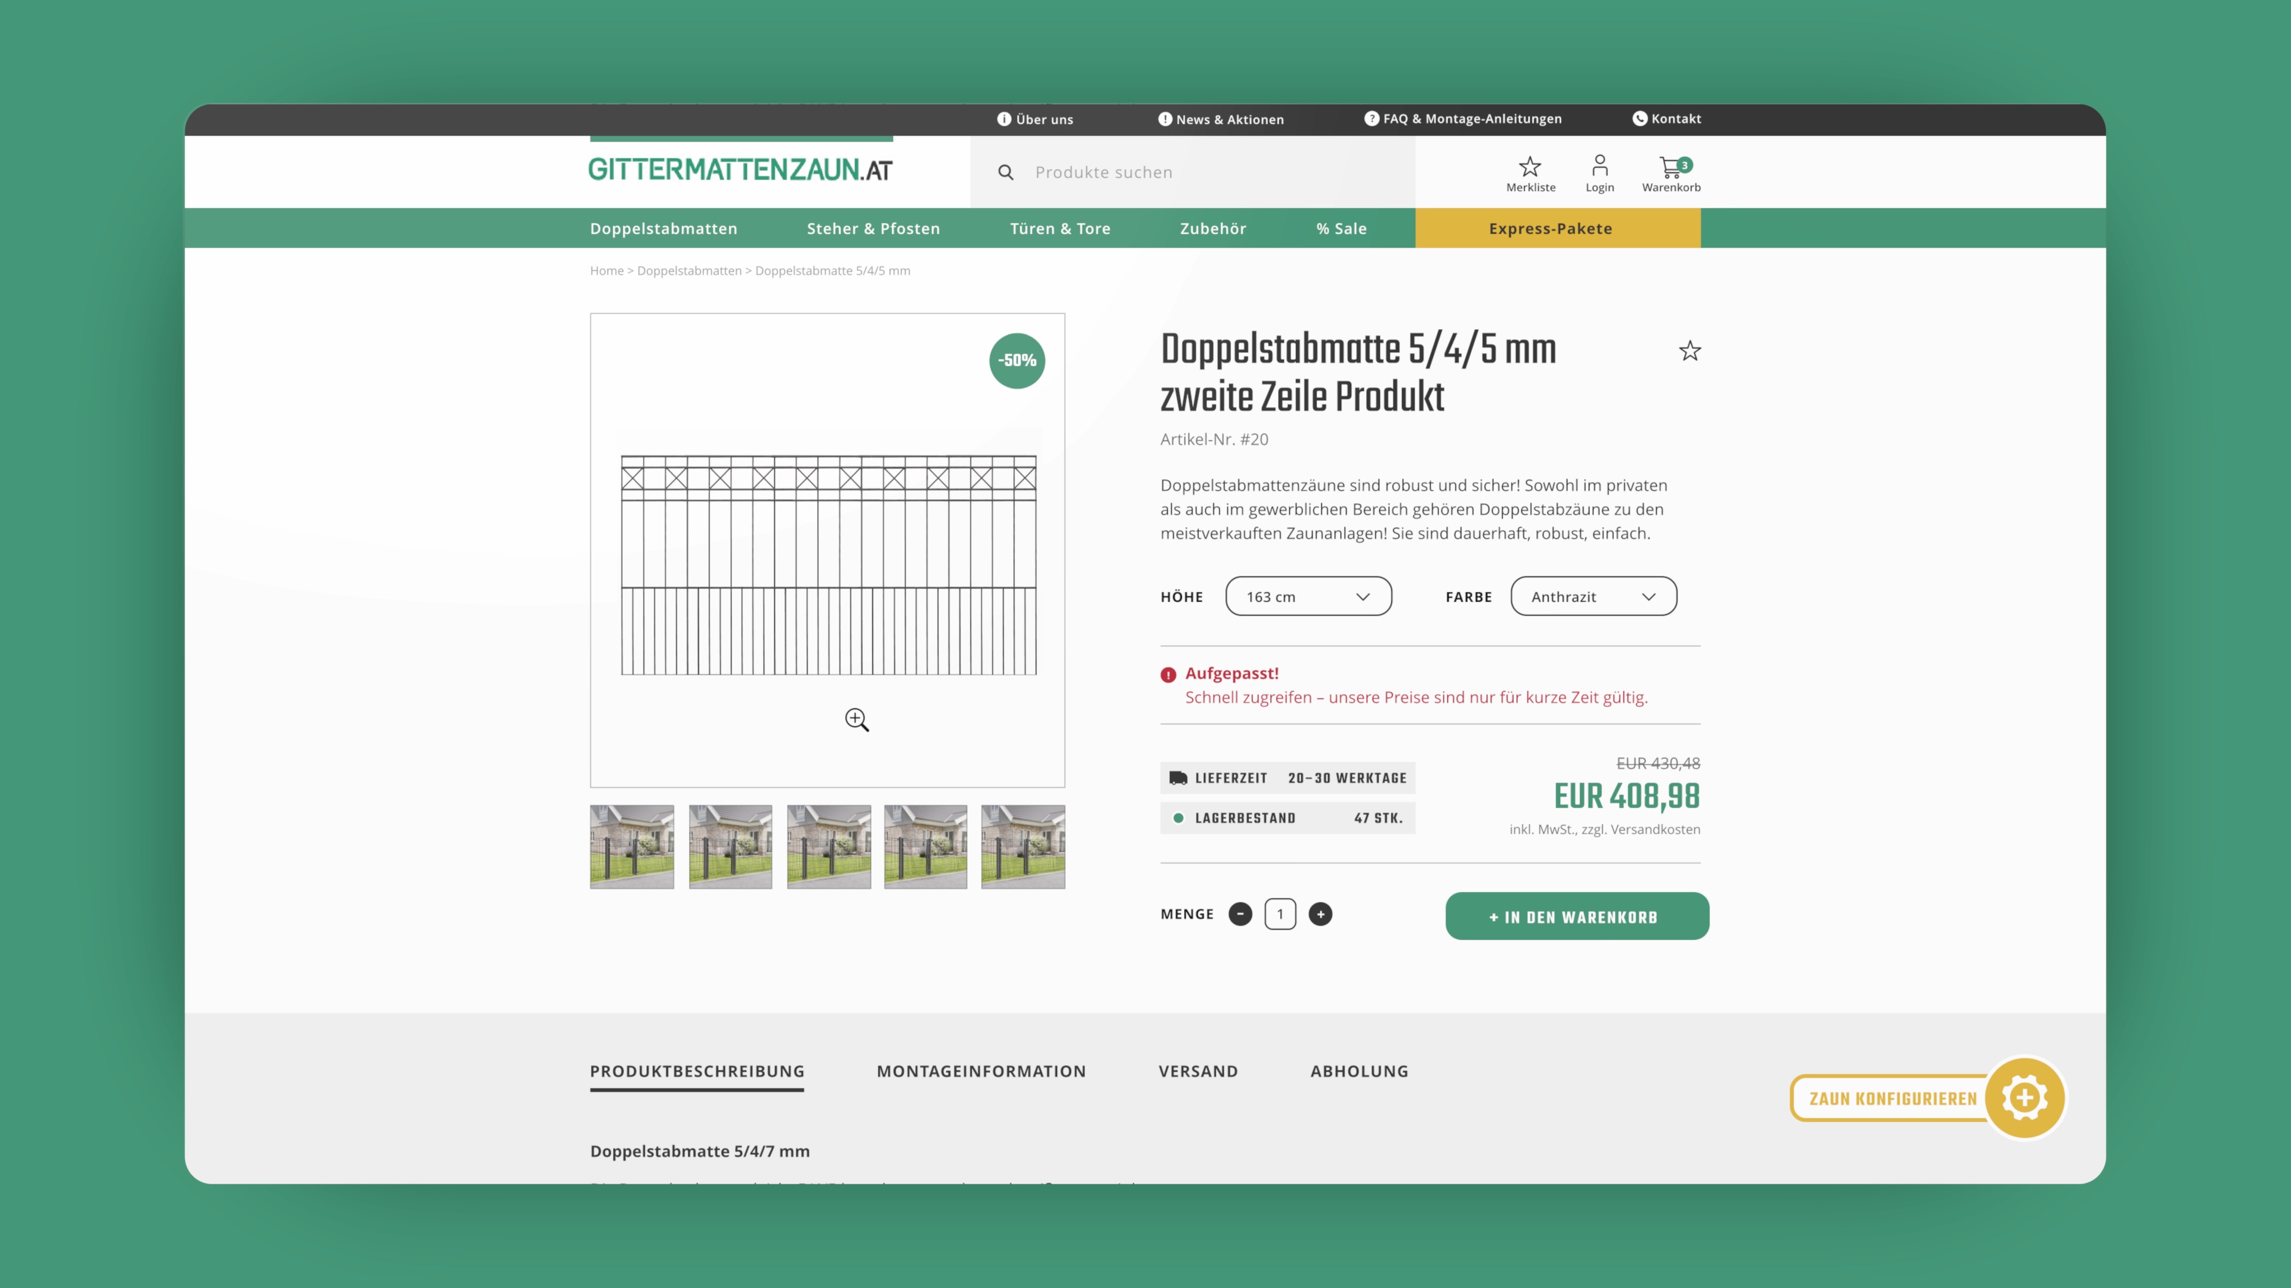
Task: Select the Versand tab
Action: [x=1198, y=1071]
